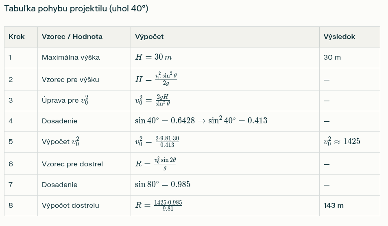
Task: Click the 'Výpočet' column header
Action: (149, 37)
